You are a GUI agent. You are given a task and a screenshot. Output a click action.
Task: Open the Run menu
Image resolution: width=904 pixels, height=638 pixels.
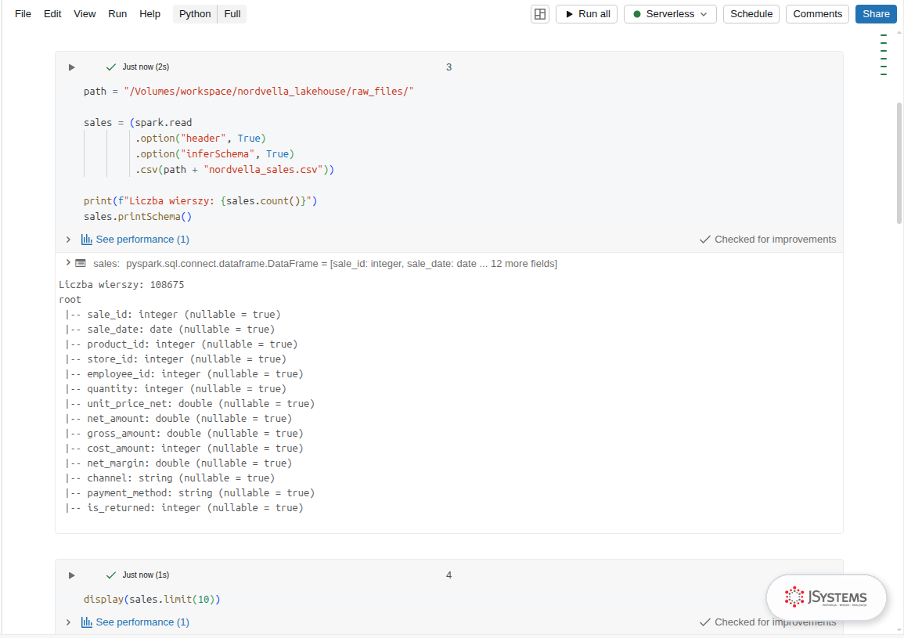tap(117, 14)
